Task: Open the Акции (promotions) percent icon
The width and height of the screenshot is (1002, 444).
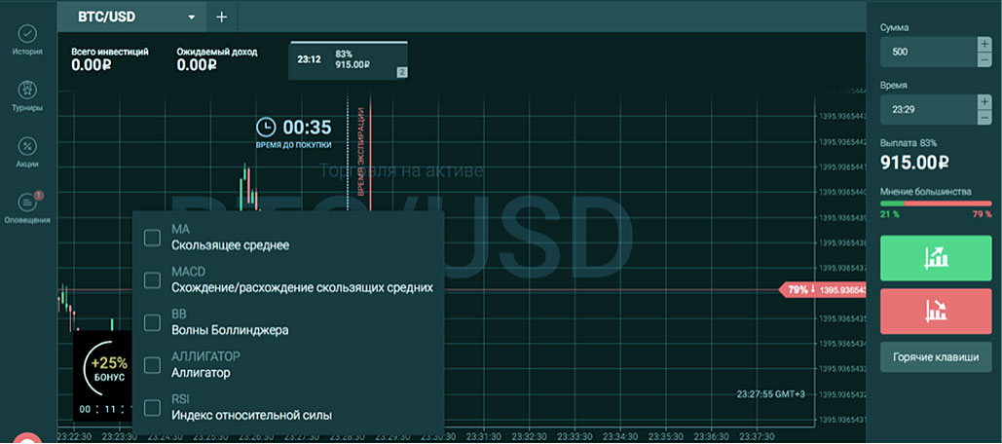Action: [x=27, y=146]
